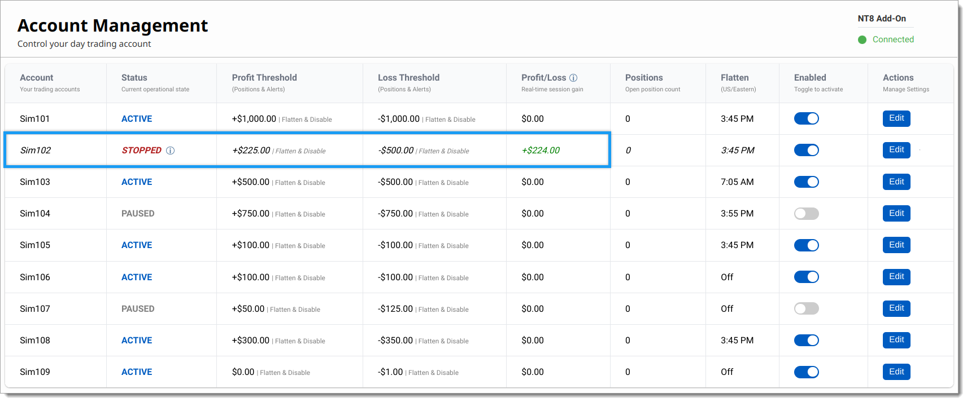Click the +$300.00 profit threshold for Sim108
Viewport: 967px width, 402px height.
(x=251, y=341)
